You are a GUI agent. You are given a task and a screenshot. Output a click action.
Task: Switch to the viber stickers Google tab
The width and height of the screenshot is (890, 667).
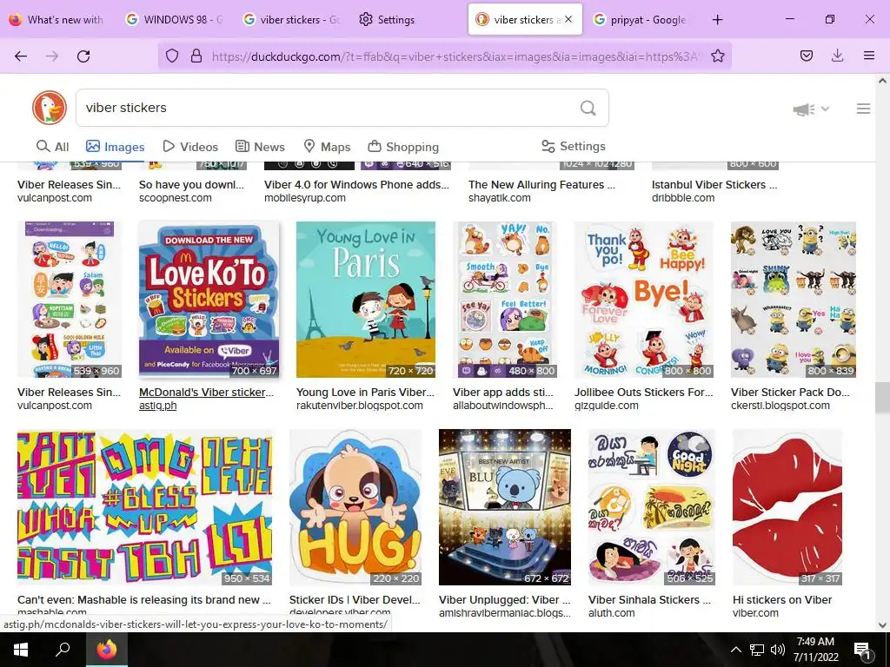coord(292,19)
